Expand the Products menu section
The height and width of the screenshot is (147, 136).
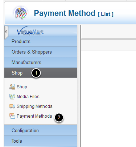(x=41, y=41)
